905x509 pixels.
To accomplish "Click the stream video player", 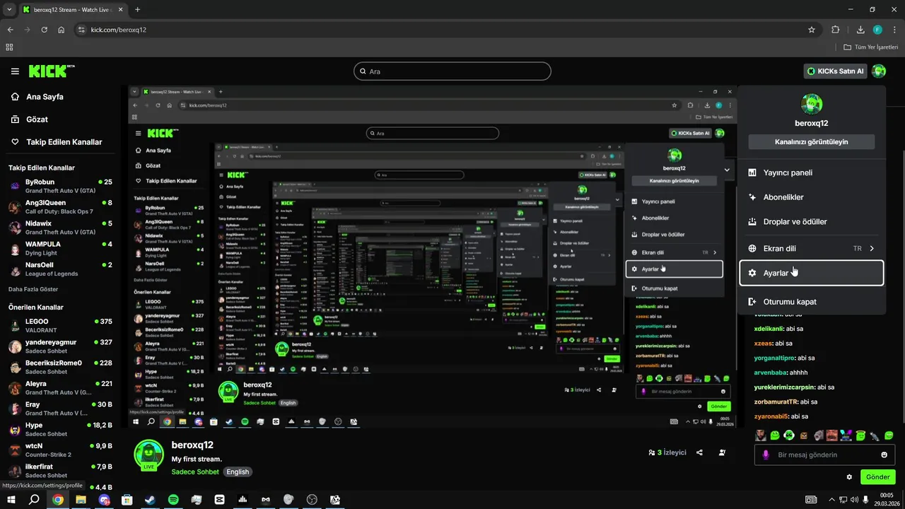I will coord(433,257).
